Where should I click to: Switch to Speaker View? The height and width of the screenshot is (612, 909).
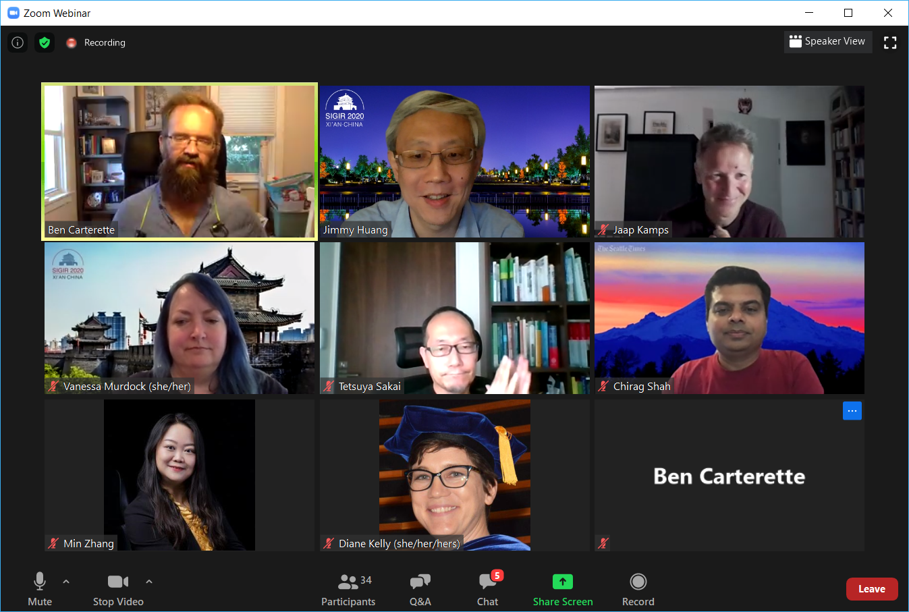(828, 42)
